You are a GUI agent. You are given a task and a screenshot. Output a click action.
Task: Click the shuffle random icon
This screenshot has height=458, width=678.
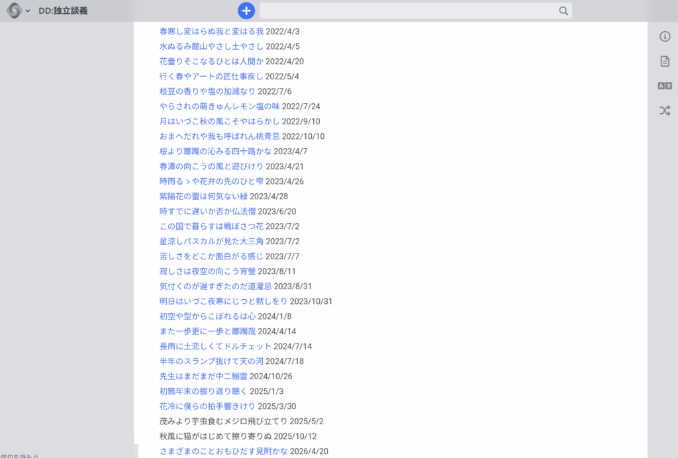[x=665, y=111]
